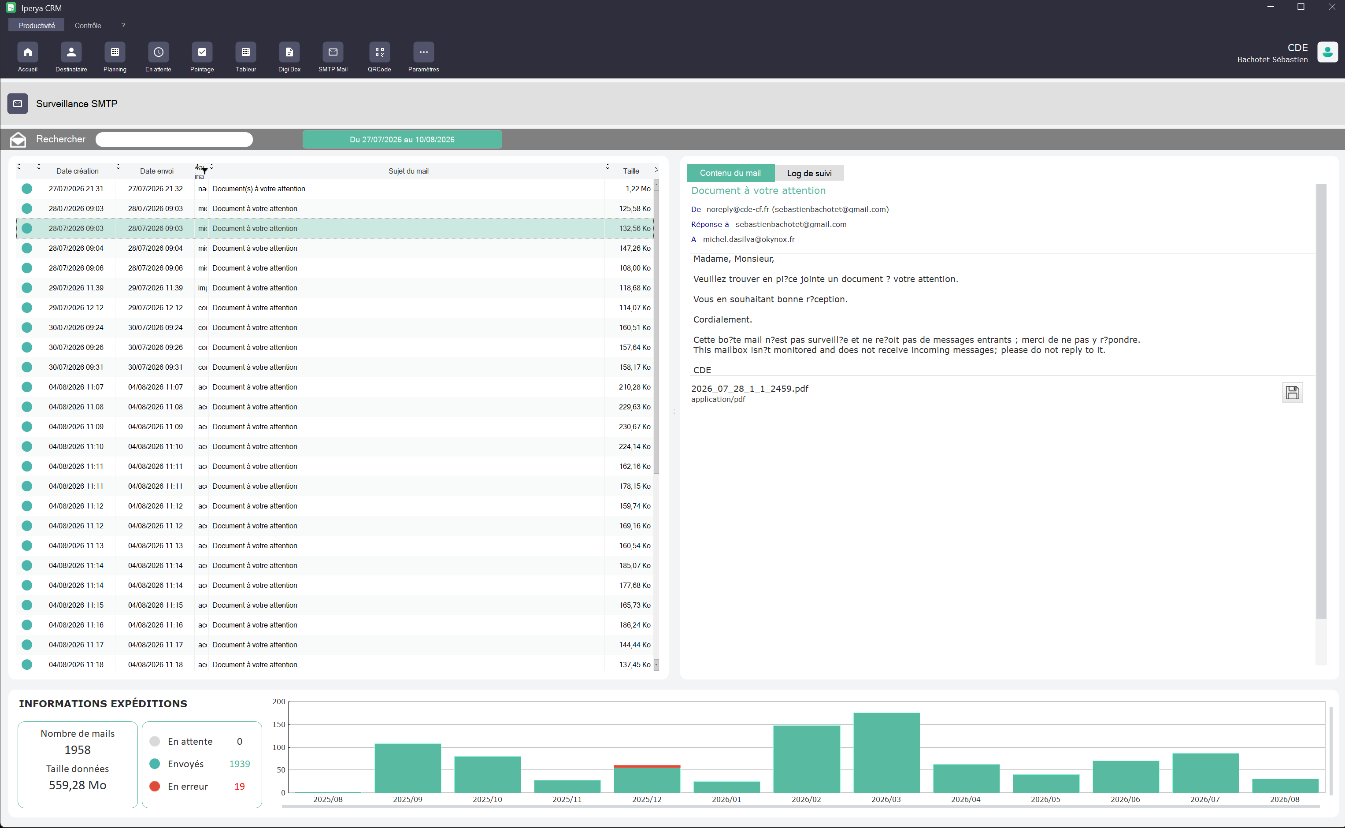The height and width of the screenshot is (828, 1345).
Task: Click the status dot of the 28/07/2026 09:04 row
Action: click(26, 248)
